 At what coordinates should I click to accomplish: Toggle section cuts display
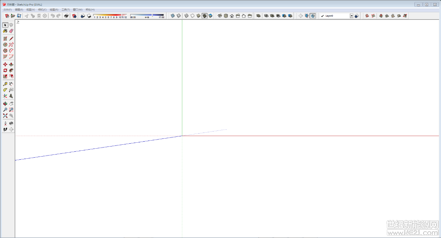313,16
